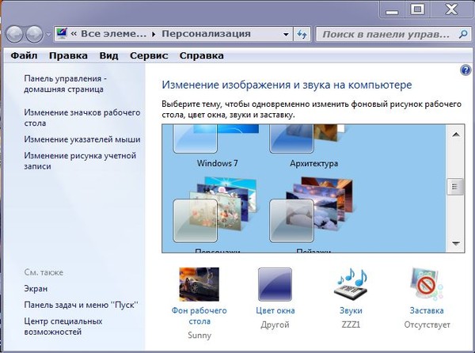This screenshot has height=353, width=475.
Task: Open the Сервис menu
Action: tap(149, 55)
